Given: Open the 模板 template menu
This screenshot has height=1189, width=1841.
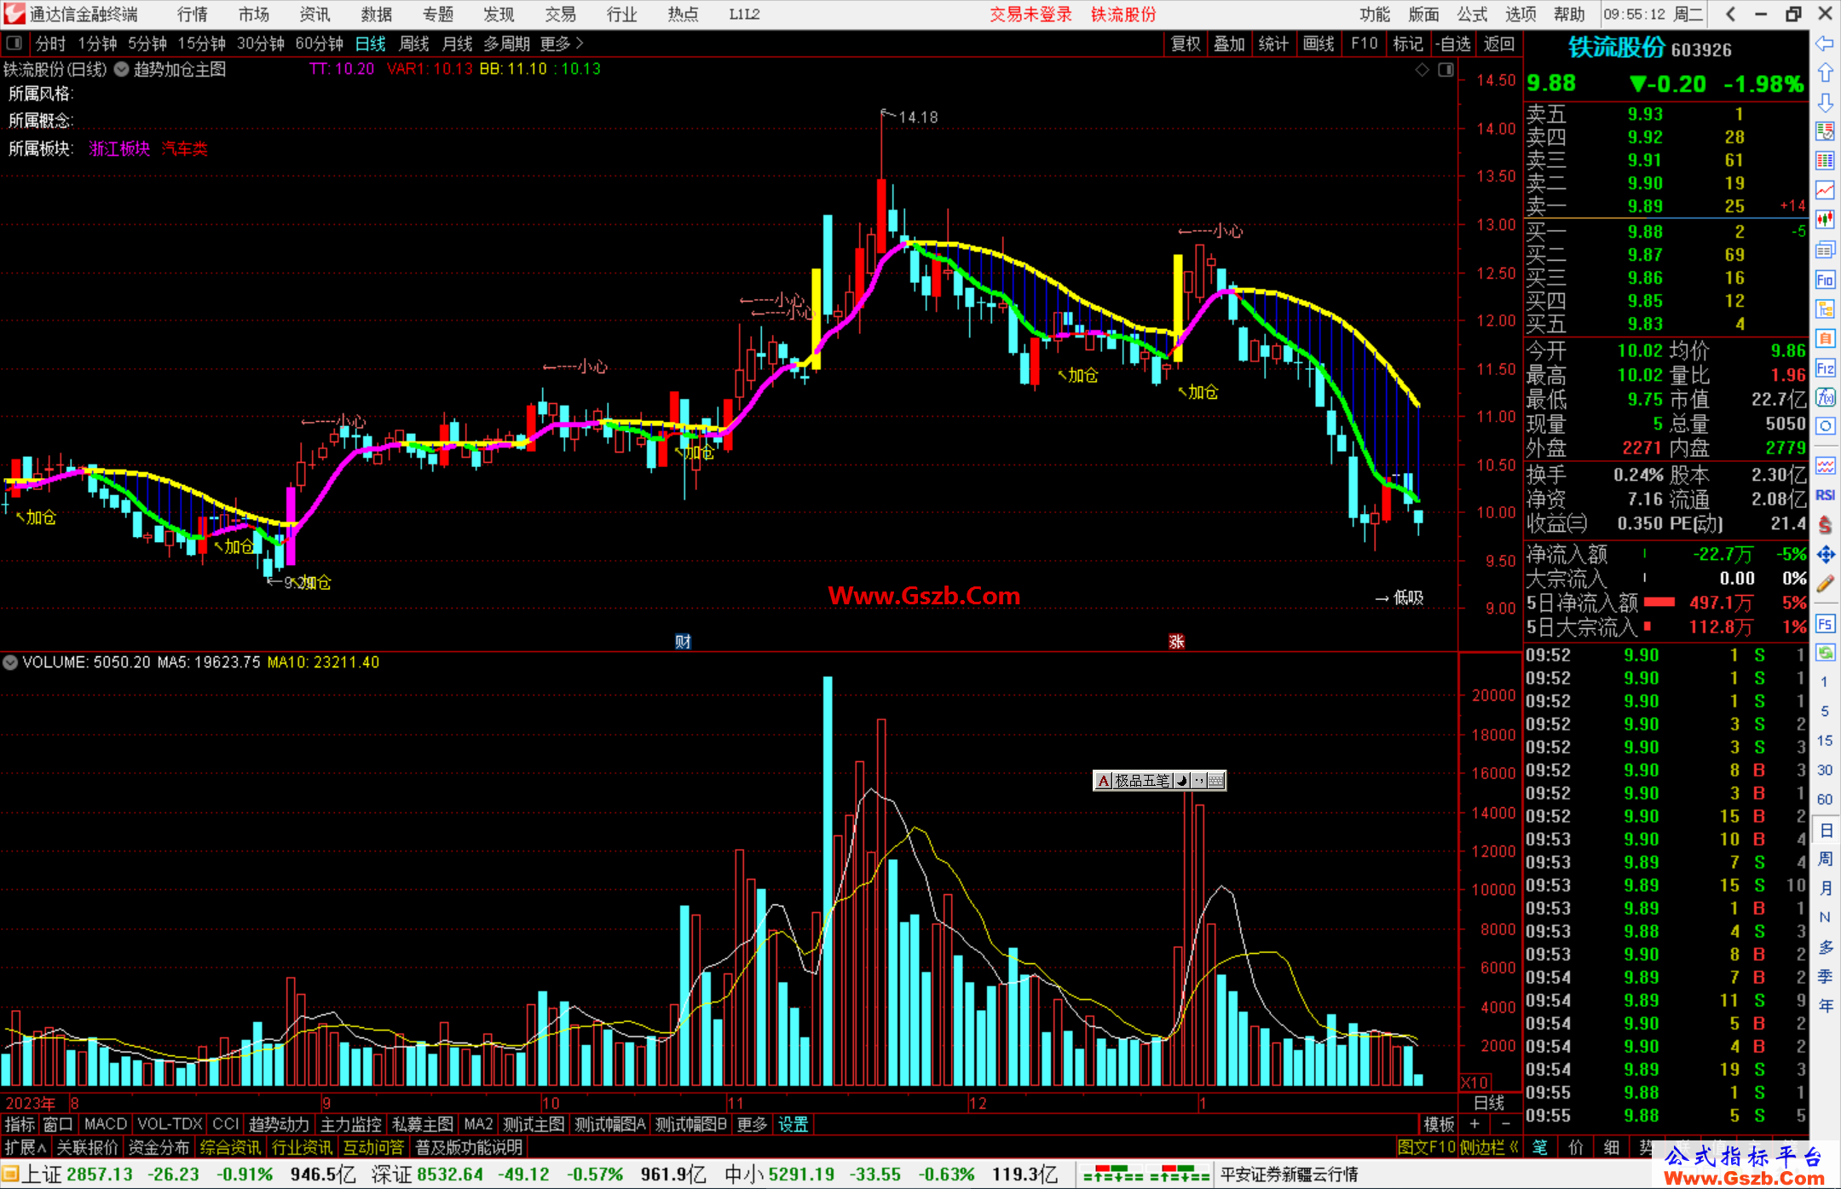Looking at the screenshot, I should [1439, 1124].
